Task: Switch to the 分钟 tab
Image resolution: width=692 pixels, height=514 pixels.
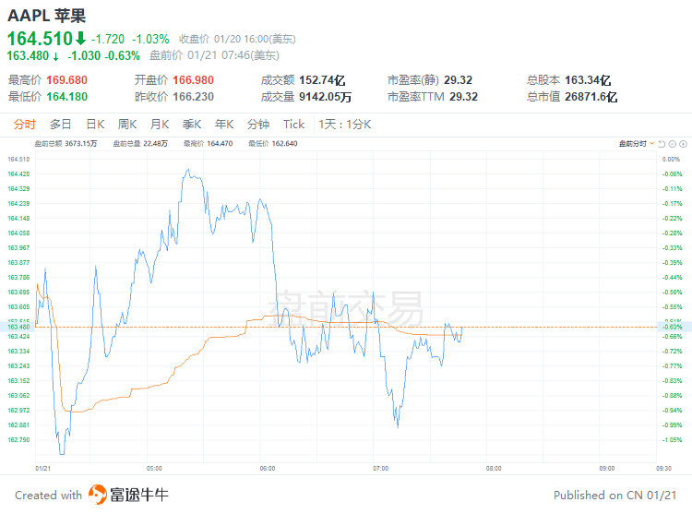Action: pos(258,125)
